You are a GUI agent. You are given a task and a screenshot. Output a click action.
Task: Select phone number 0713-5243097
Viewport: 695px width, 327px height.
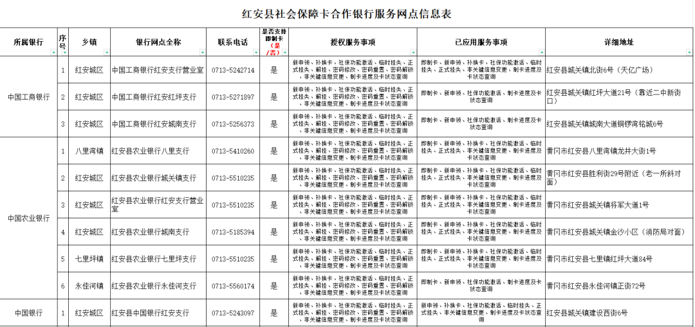[x=233, y=313]
